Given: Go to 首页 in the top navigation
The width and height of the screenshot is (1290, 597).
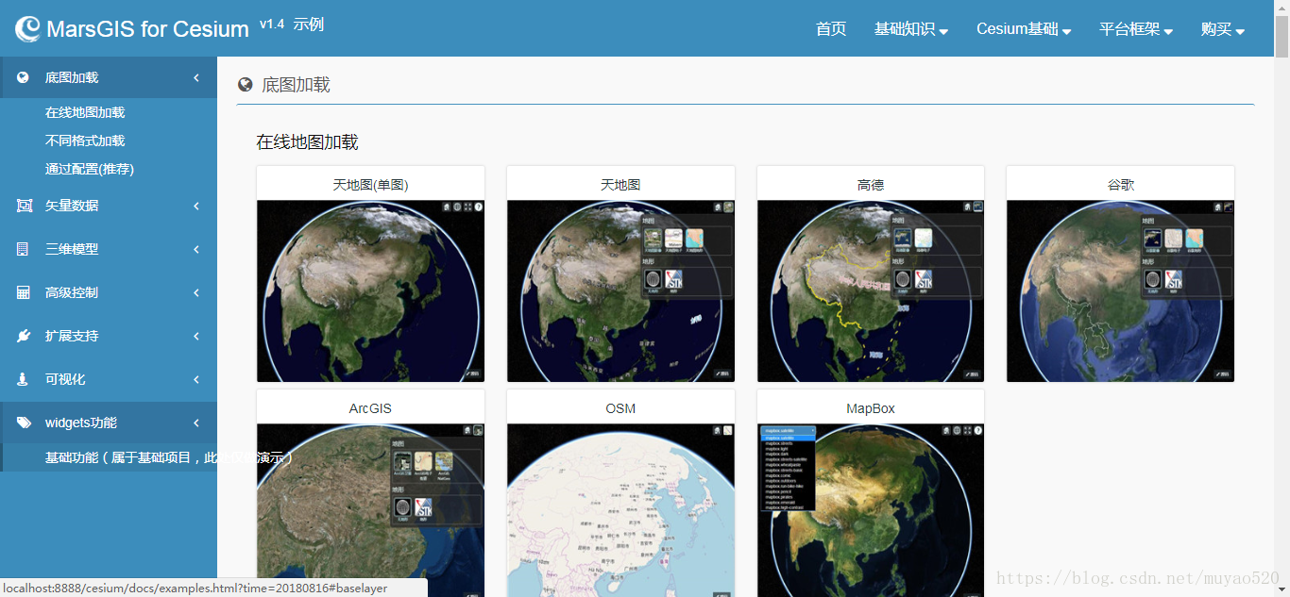Looking at the screenshot, I should pos(831,29).
